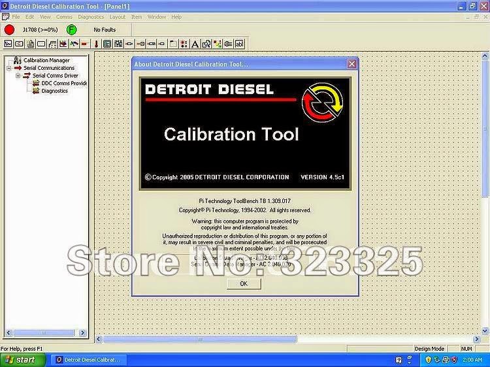Select the slider control toolbar icon
This screenshot has height=367, width=490.
pos(228,44)
